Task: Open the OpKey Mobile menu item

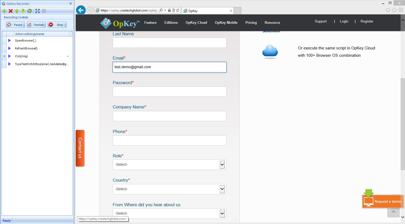Action: (226, 22)
